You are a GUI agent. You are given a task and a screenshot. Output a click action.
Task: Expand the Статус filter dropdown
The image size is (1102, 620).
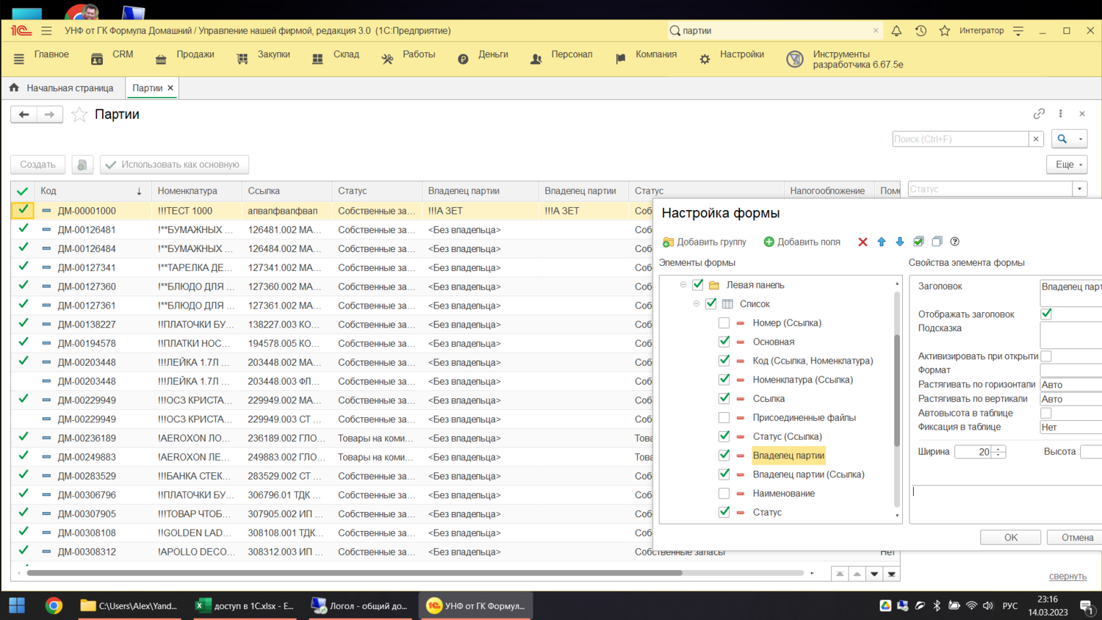click(1079, 190)
